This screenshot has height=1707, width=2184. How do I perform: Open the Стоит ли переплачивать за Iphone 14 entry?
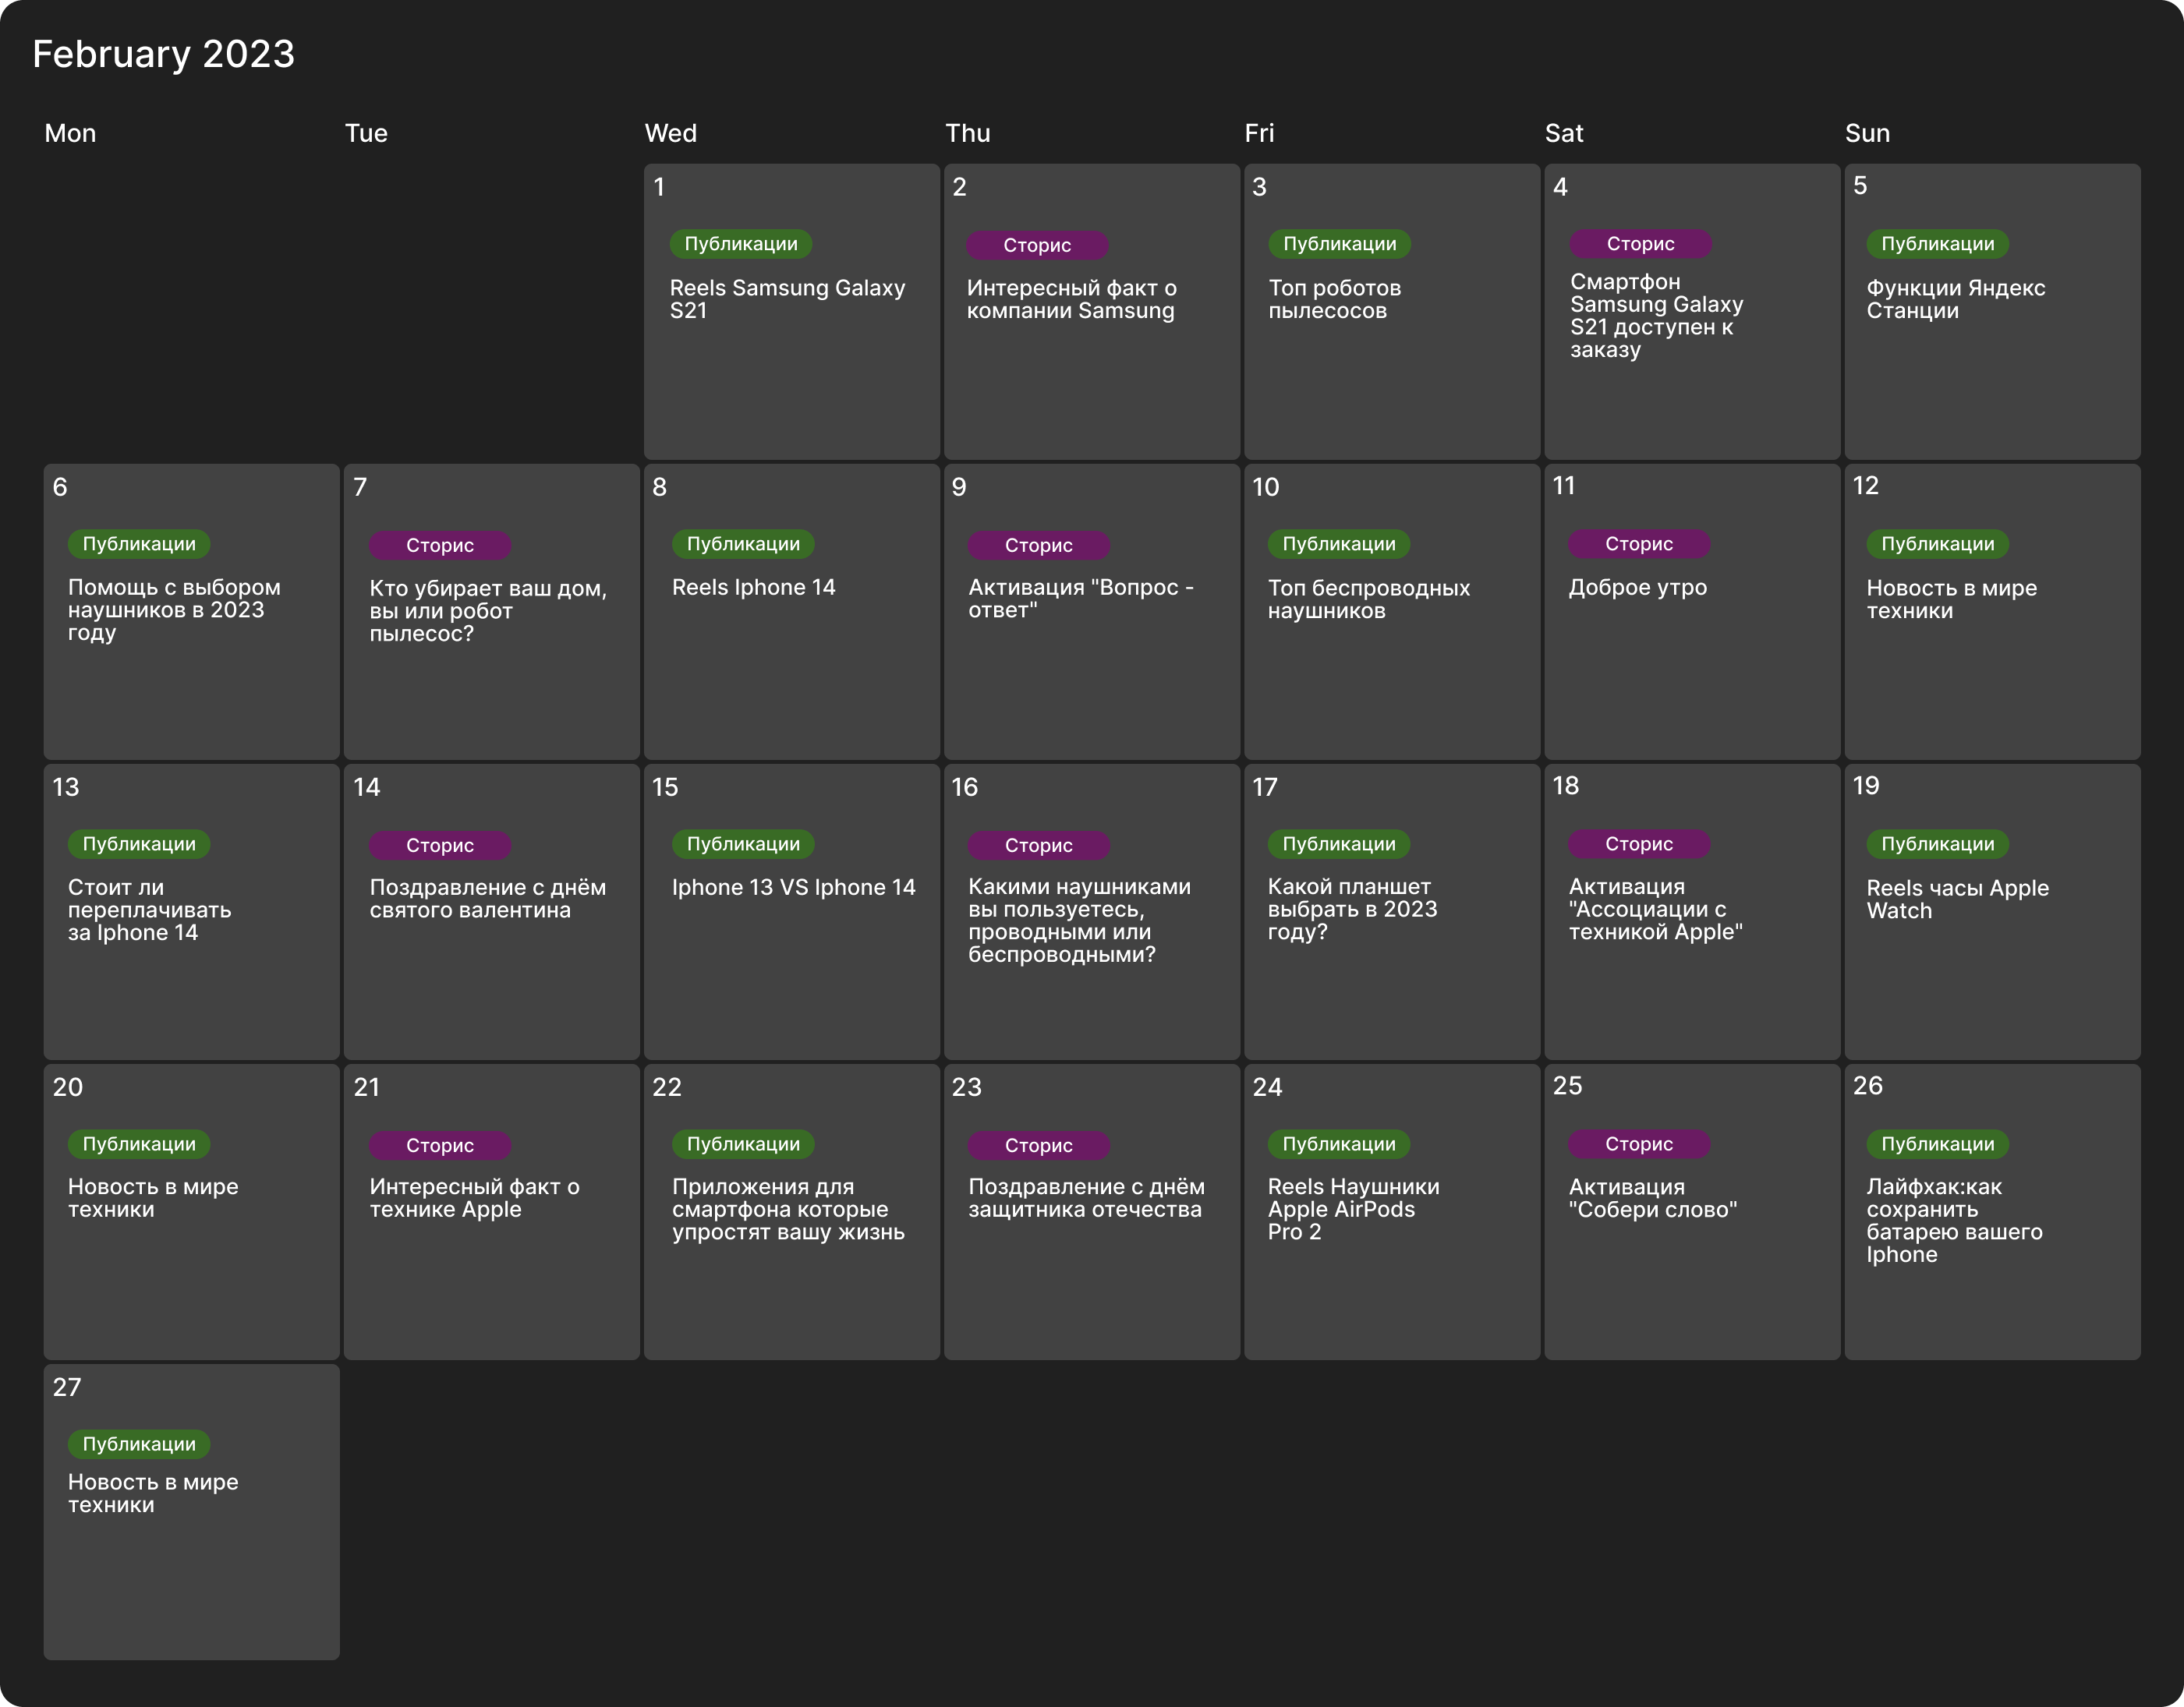[x=149, y=910]
